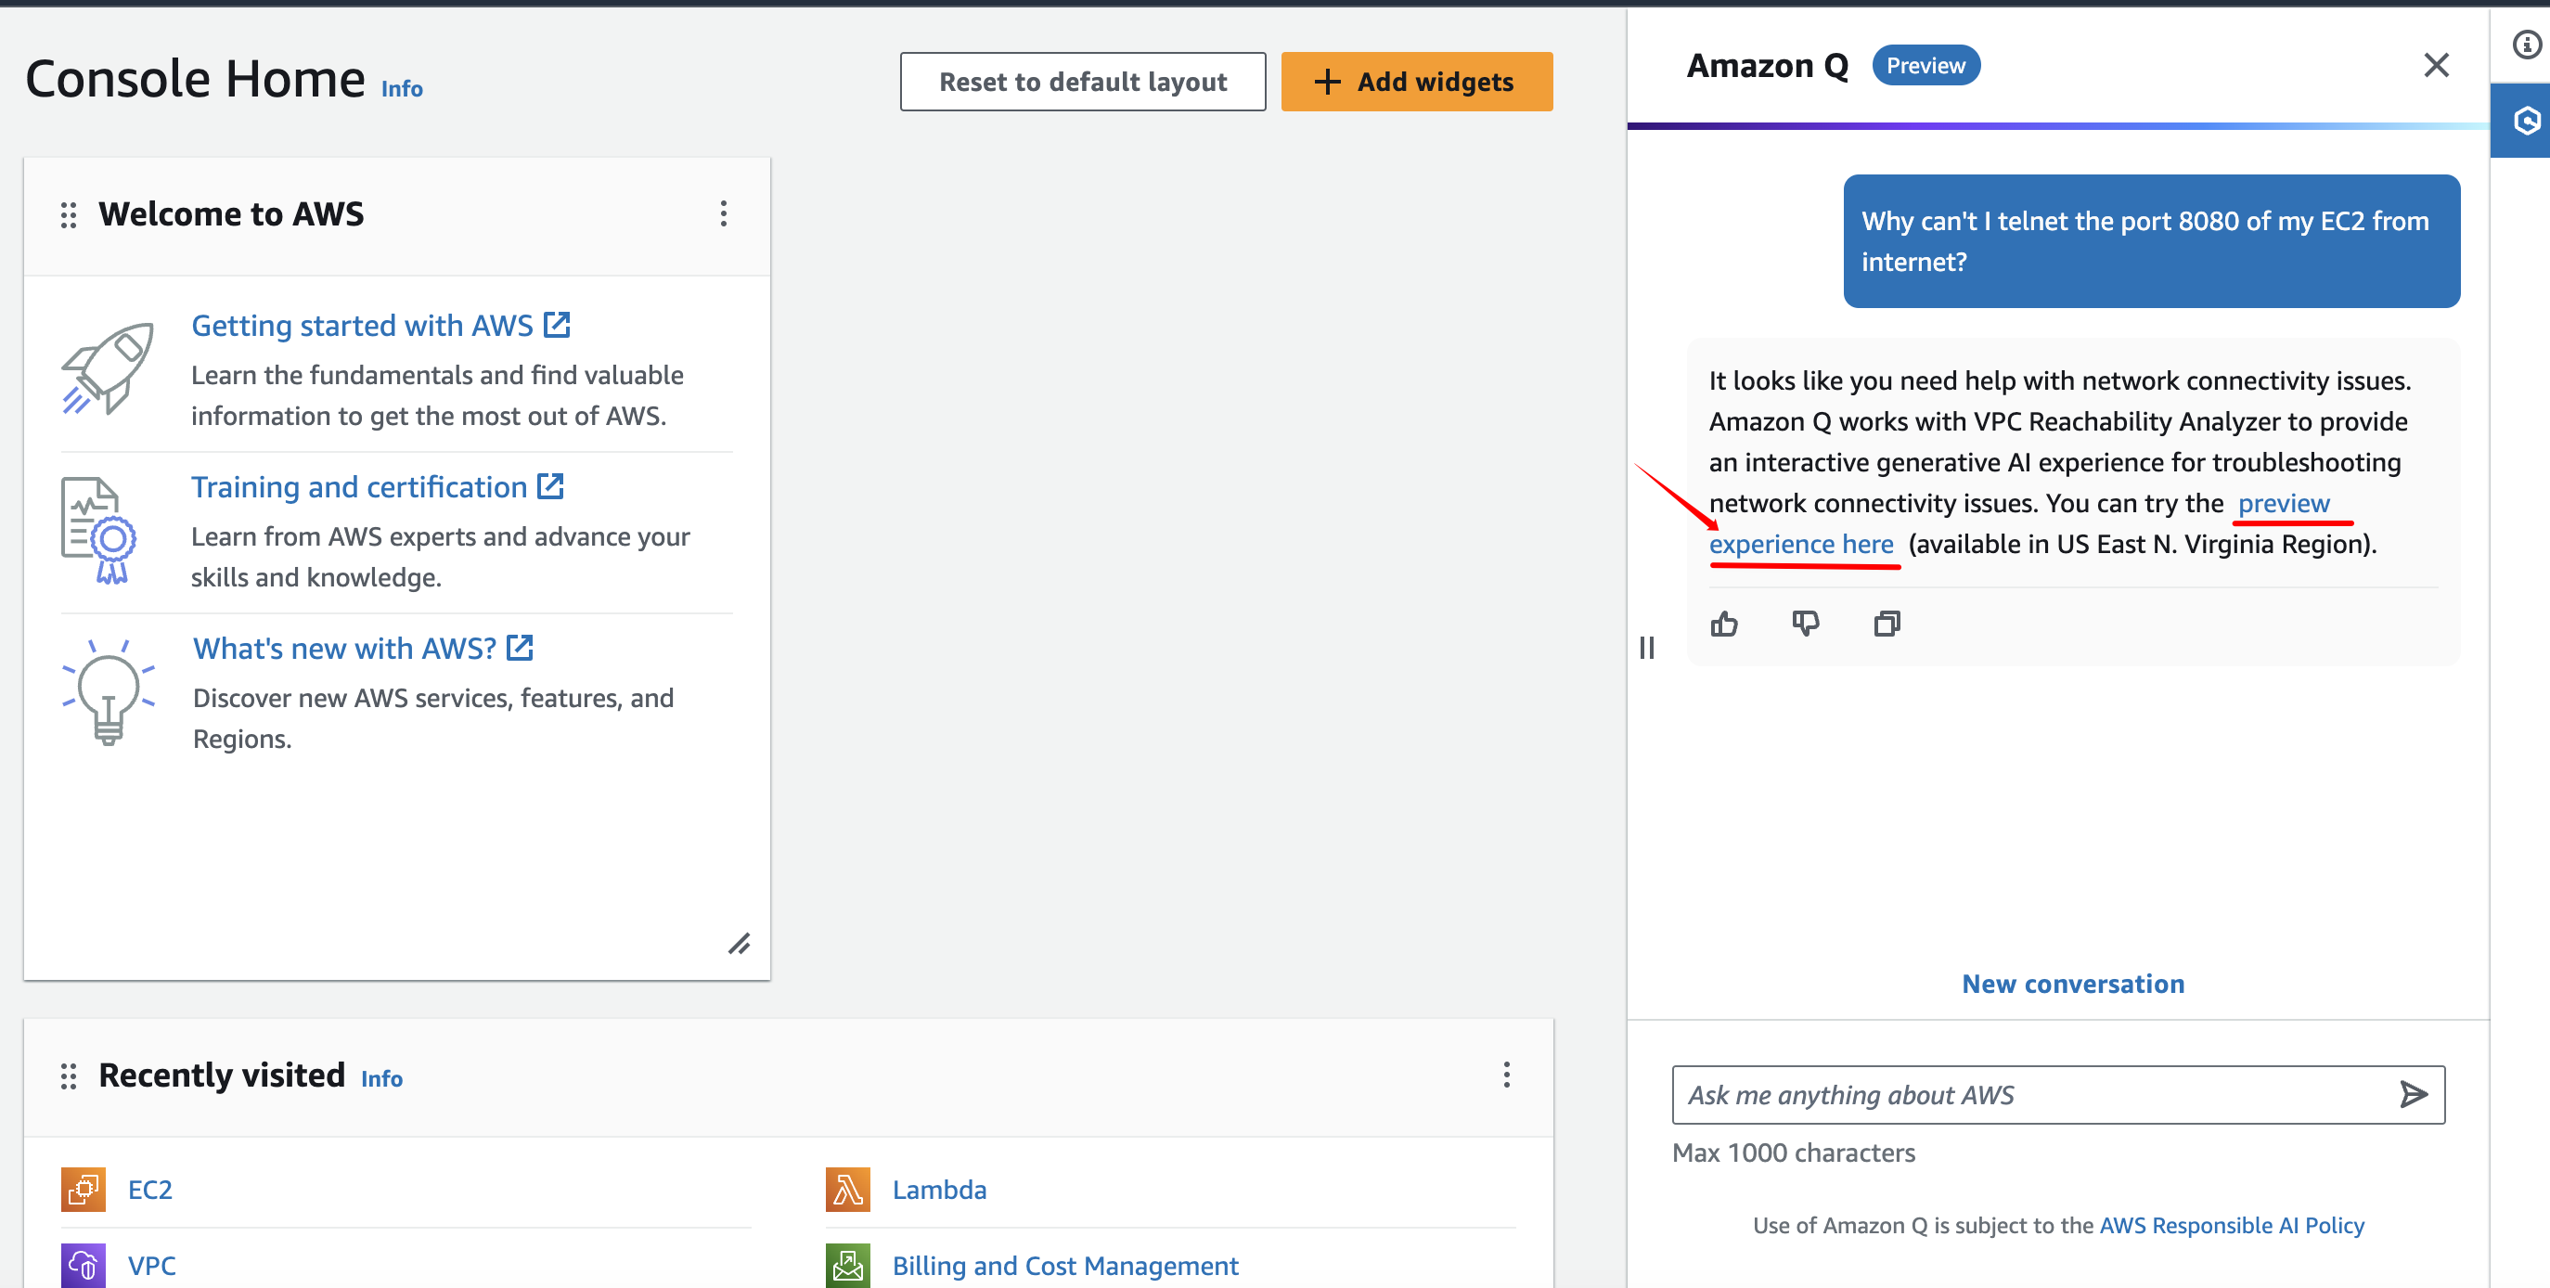
Task: Click the lightbulb What's new icon
Action: [x=108, y=692]
